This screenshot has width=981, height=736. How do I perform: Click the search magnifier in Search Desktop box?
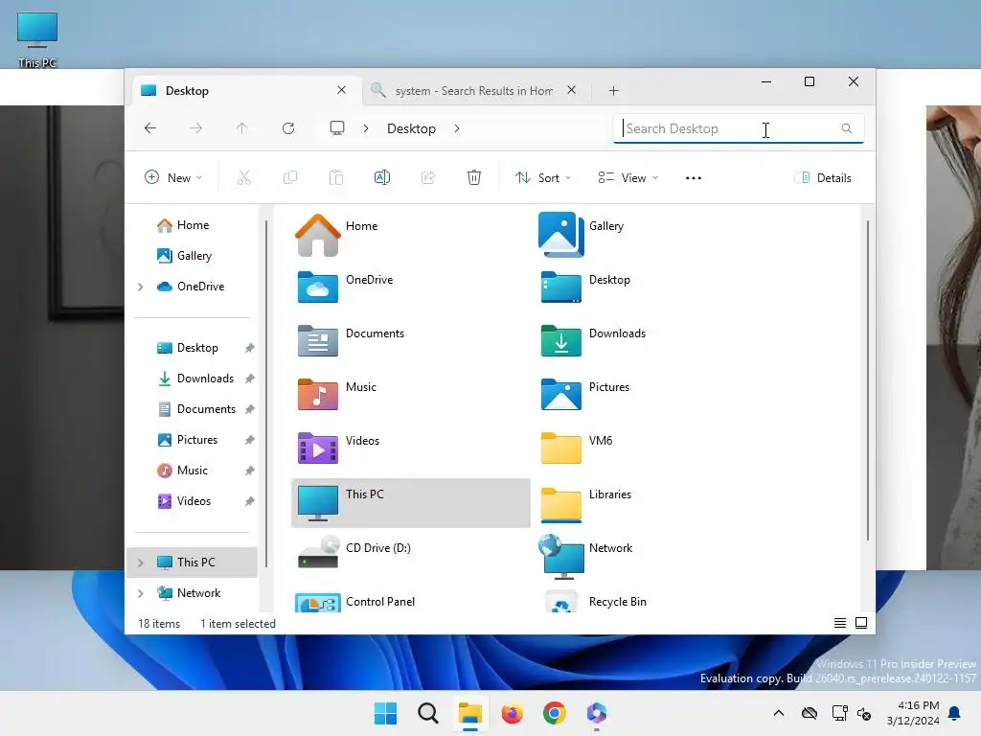(x=847, y=128)
